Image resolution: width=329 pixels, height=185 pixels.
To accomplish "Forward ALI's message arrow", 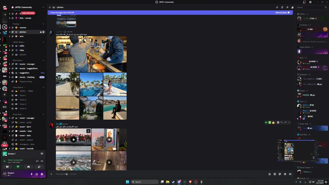I will point(285,123).
